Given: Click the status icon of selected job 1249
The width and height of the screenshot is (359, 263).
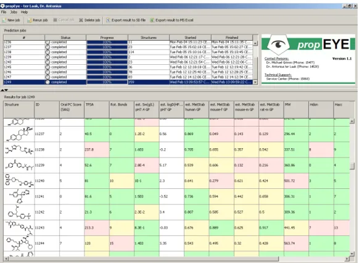Looking at the screenshot, I should pos(47,82).
